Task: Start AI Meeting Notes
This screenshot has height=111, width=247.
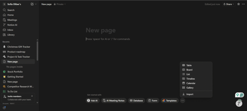Action: [x=114, y=101]
